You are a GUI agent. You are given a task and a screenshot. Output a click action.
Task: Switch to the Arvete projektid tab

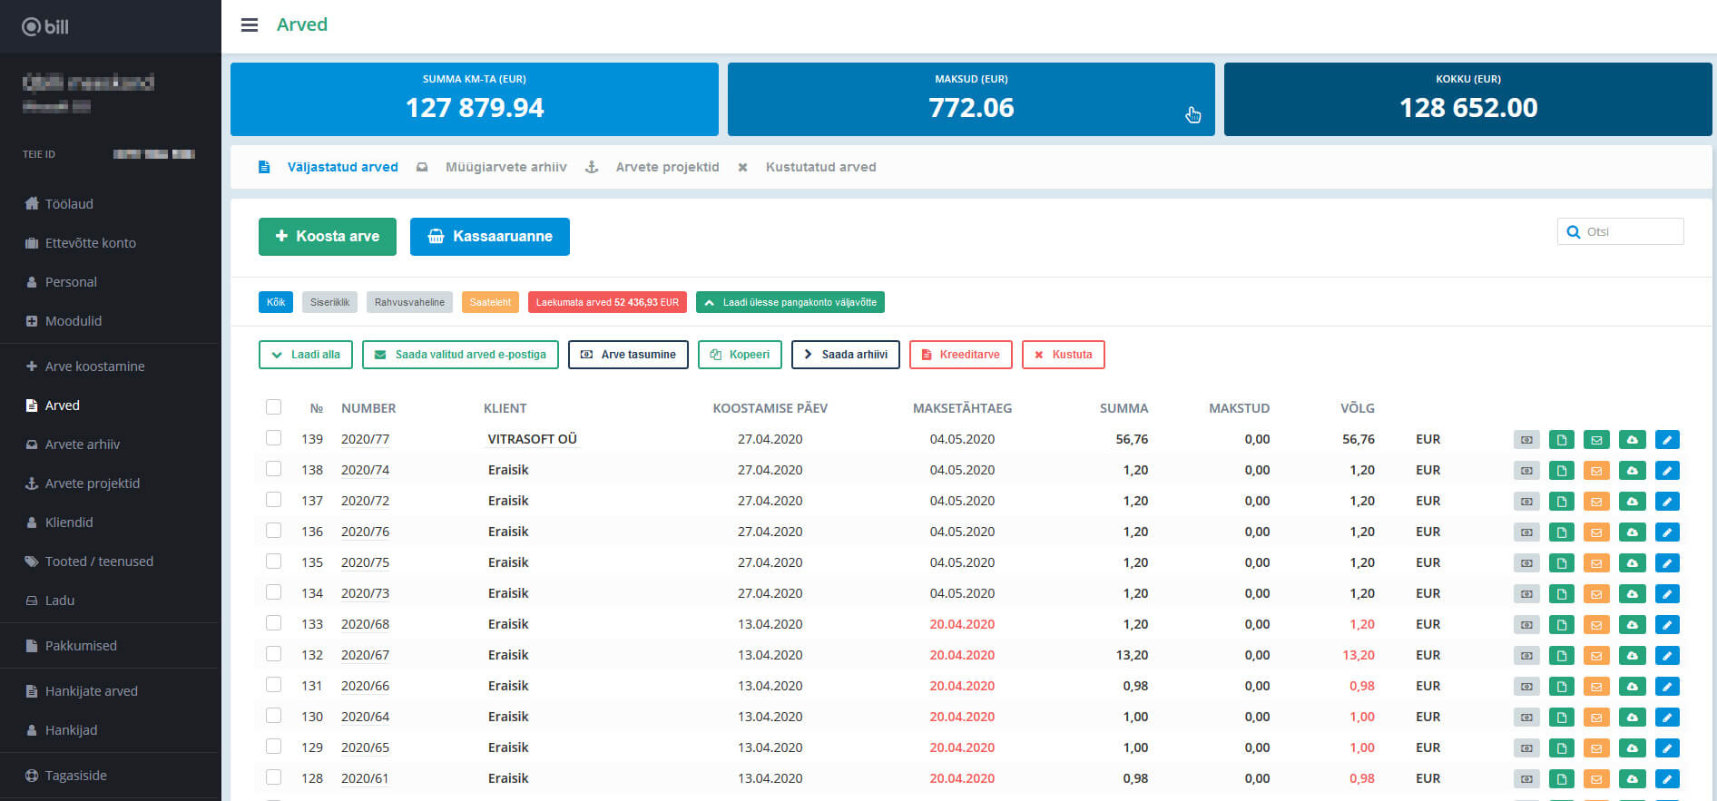[x=667, y=167]
